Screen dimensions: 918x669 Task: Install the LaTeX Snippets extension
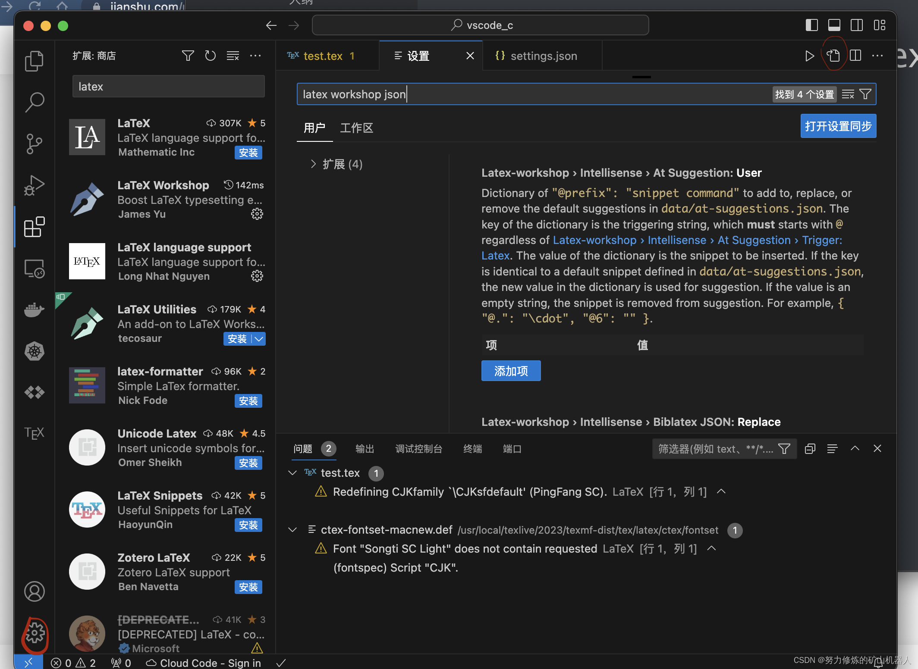[248, 525]
